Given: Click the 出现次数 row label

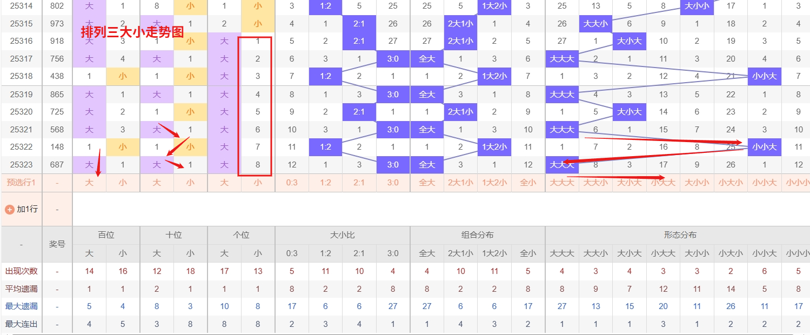Looking at the screenshot, I should [x=21, y=271].
